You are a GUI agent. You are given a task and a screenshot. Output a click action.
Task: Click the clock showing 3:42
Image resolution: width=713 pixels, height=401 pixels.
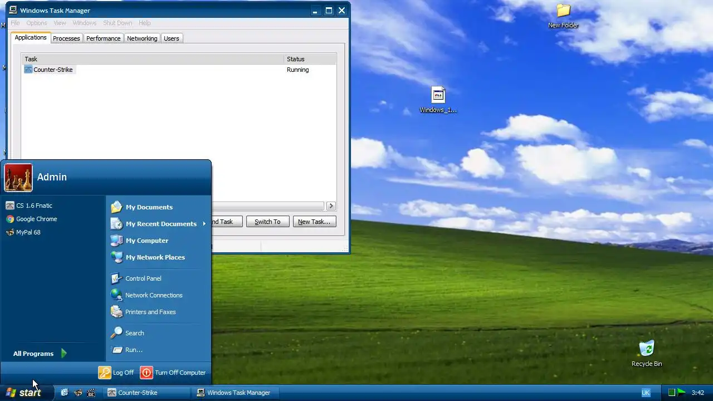point(698,393)
